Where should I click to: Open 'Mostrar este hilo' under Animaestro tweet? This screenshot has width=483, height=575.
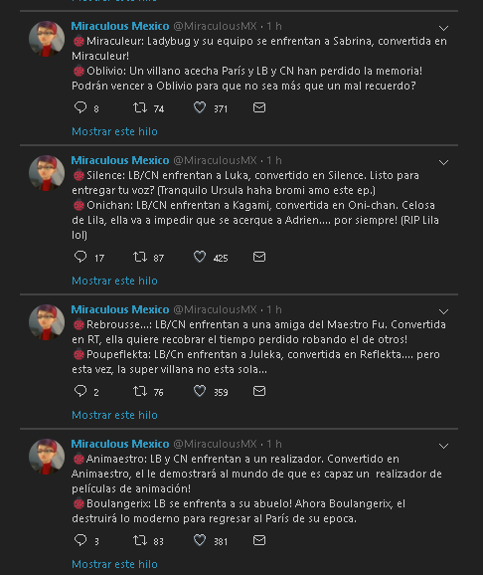pos(114,564)
